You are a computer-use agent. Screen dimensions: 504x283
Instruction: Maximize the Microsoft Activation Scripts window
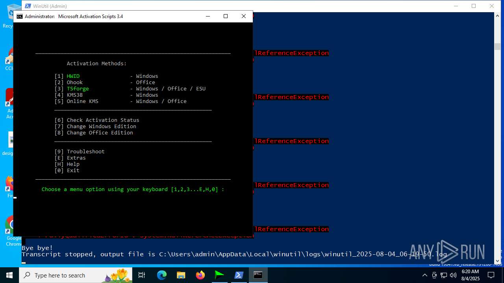click(x=226, y=16)
